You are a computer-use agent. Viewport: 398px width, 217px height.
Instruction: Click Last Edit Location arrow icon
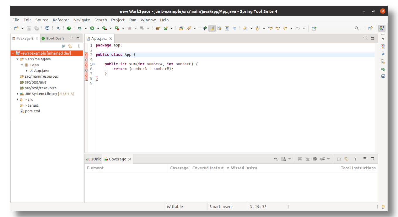click(270, 28)
